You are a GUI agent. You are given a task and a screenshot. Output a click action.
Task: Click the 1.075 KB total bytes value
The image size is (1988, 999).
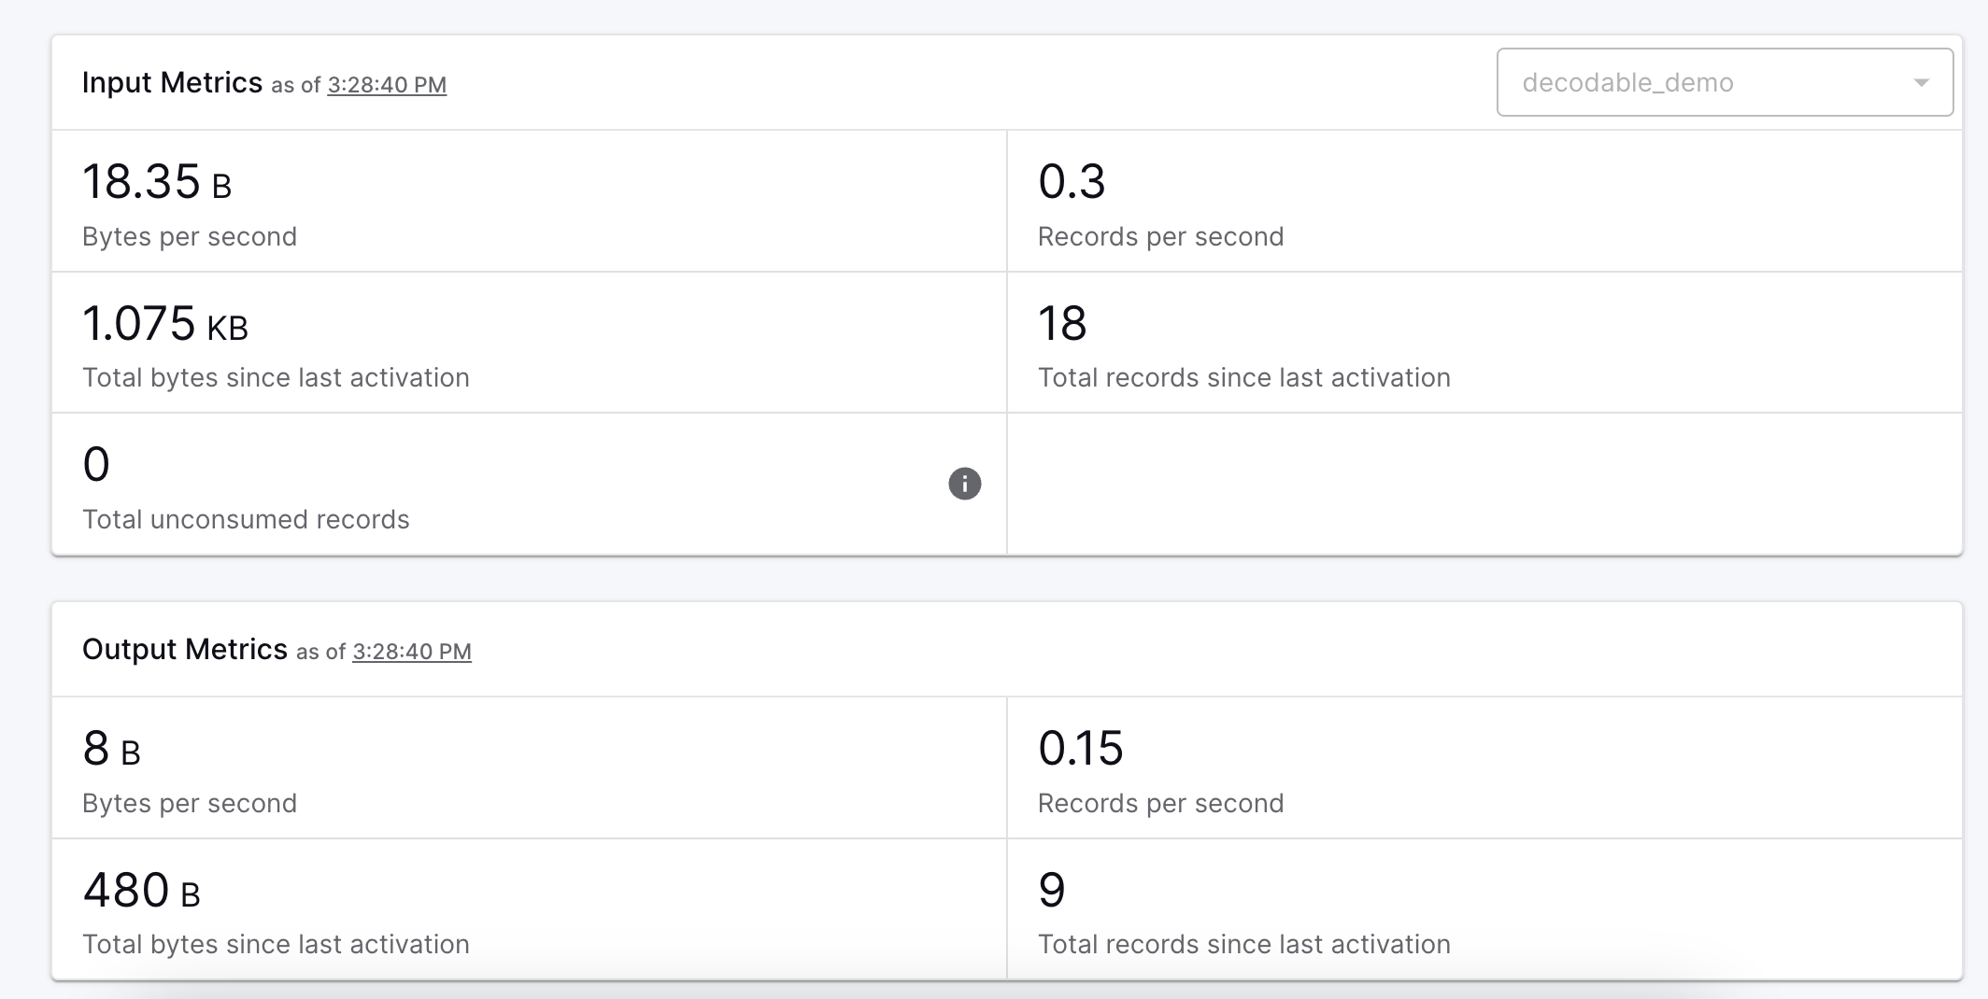(165, 324)
